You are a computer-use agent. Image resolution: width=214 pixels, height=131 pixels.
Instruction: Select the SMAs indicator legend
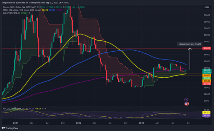pos(22,10)
